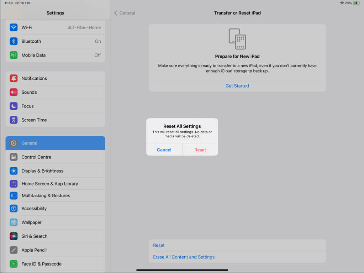The height and width of the screenshot is (273, 364).
Task: Confirm with the red Reset button
Action: click(x=200, y=150)
